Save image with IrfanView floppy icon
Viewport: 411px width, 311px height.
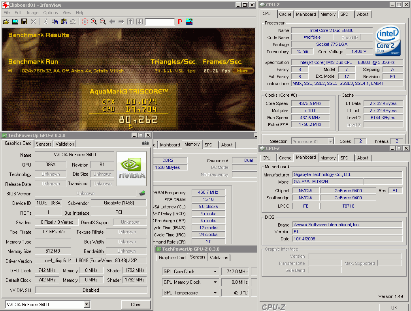pyautogui.click(x=24, y=22)
